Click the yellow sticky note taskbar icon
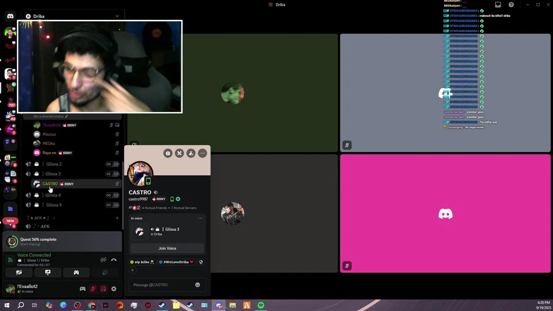The width and height of the screenshot is (553, 311). coord(176,305)
